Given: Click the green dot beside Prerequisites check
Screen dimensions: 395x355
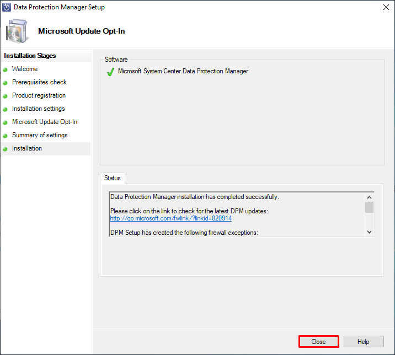Looking at the screenshot, I should [5, 83].
